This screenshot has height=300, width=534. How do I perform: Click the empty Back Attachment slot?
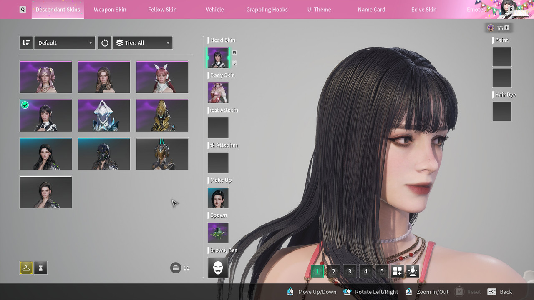(x=218, y=162)
